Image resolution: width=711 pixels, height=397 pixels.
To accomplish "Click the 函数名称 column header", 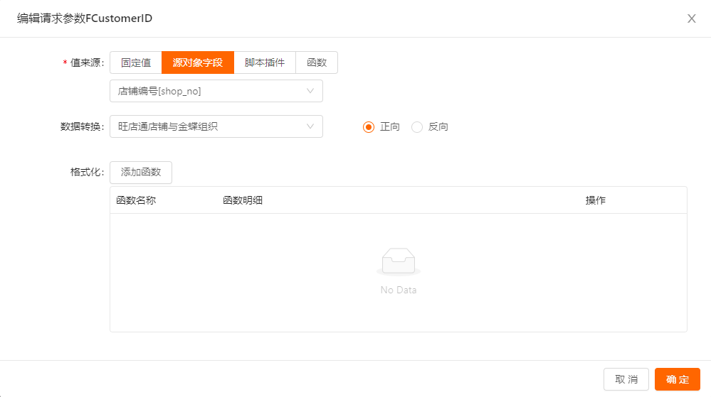I will click(136, 200).
